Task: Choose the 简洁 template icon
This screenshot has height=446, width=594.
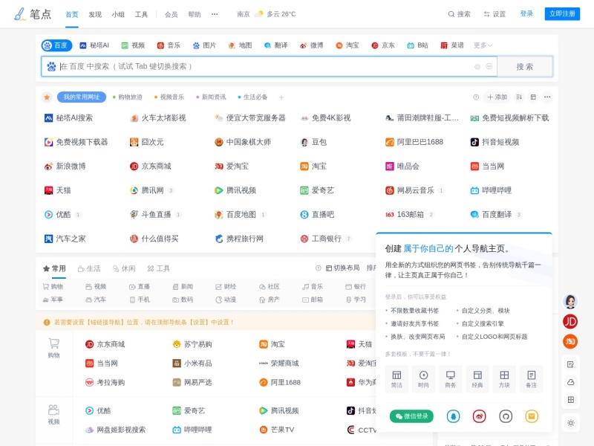Action: click(396, 379)
